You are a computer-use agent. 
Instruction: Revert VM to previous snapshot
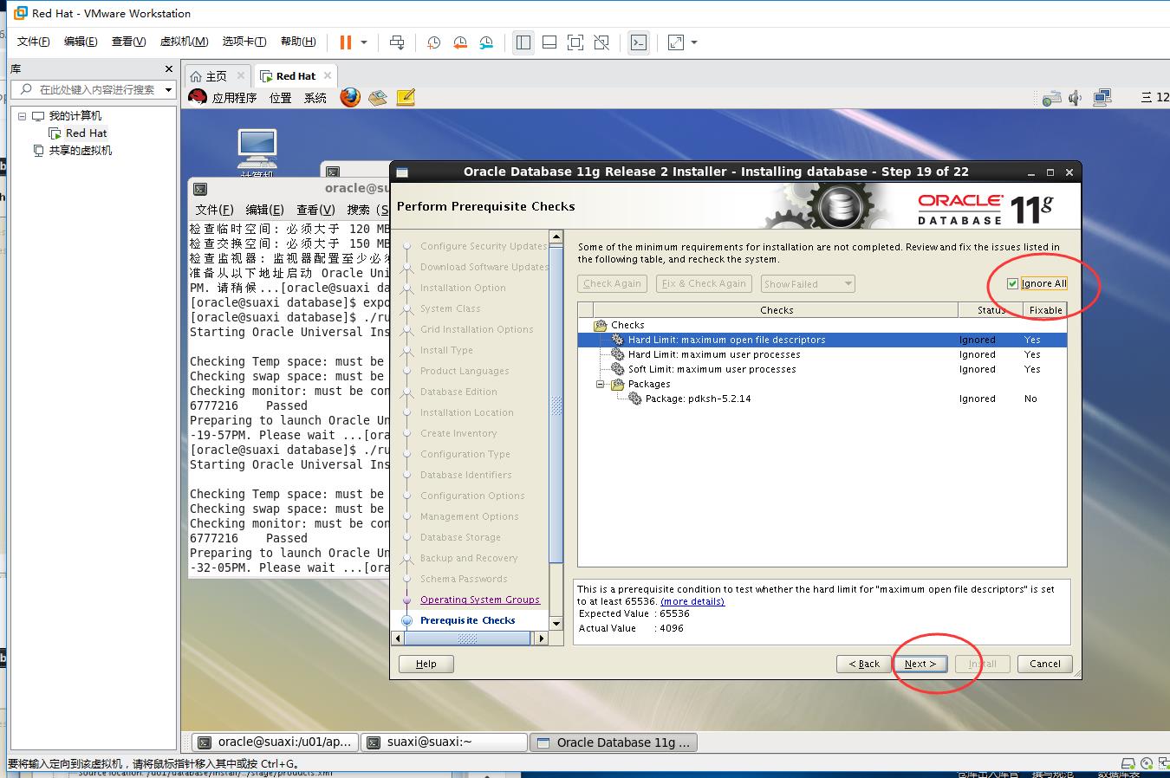click(x=460, y=42)
